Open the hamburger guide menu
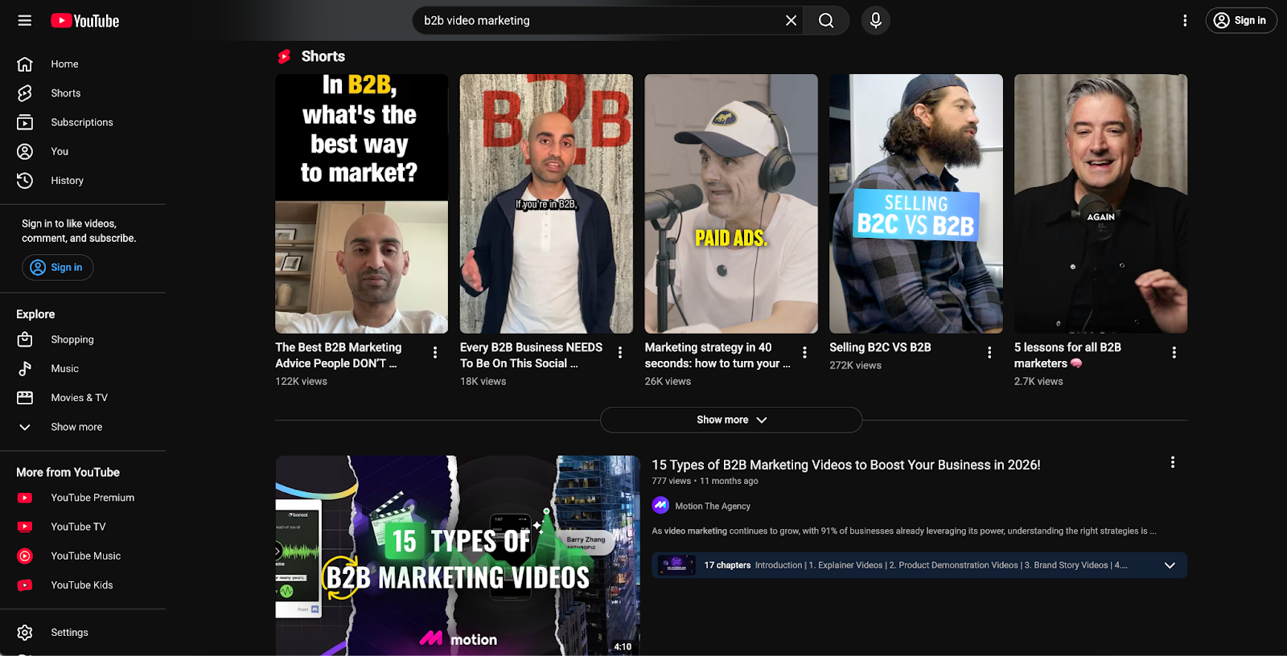Image resolution: width=1287 pixels, height=656 pixels. click(x=25, y=21)
